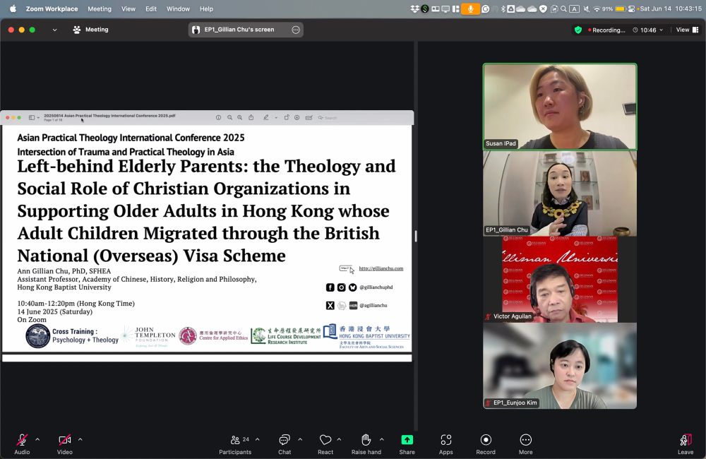706x459 pixels.
Task: Click the Grammarly G menu bar icon
Action: click(x=486, y=8)
